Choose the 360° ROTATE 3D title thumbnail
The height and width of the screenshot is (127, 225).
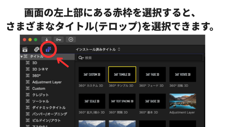(x=183, y=75)
